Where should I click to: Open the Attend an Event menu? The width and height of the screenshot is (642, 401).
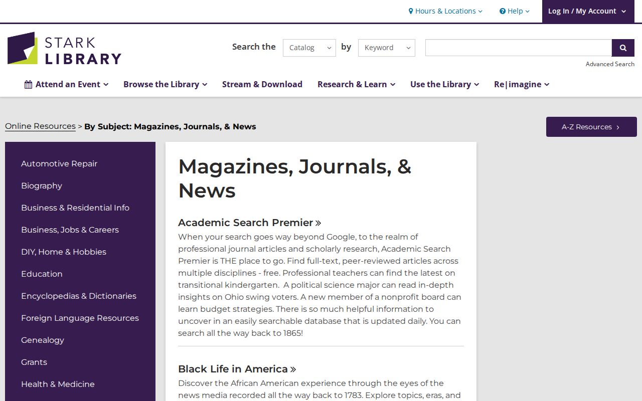(x=67, y=84)
